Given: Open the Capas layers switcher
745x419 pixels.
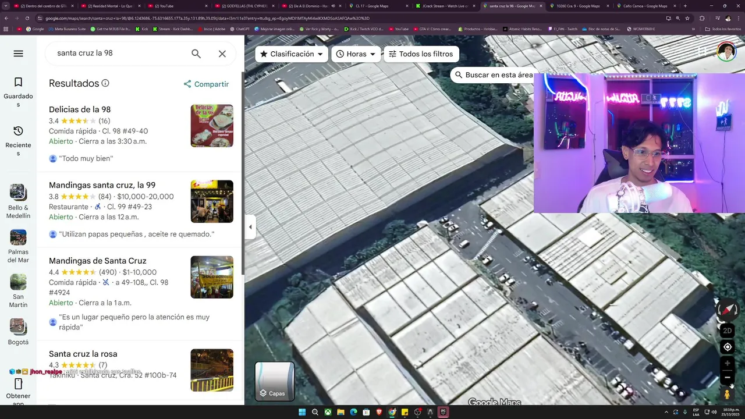Looking at the screenshot, I should [x=275, y=382].
